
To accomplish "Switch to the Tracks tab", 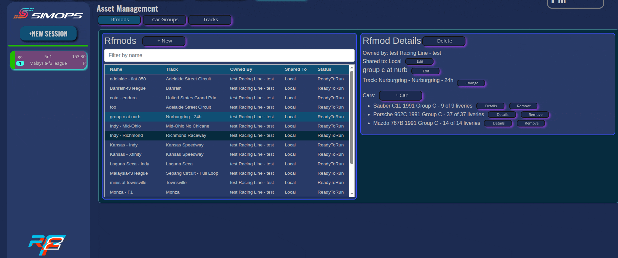I will [210, 20].
